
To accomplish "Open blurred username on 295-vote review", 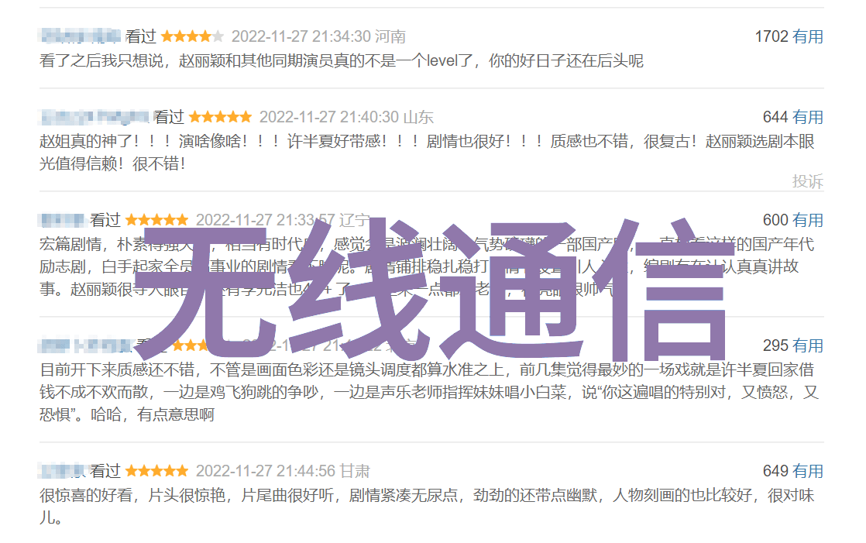I will (86, 345).
